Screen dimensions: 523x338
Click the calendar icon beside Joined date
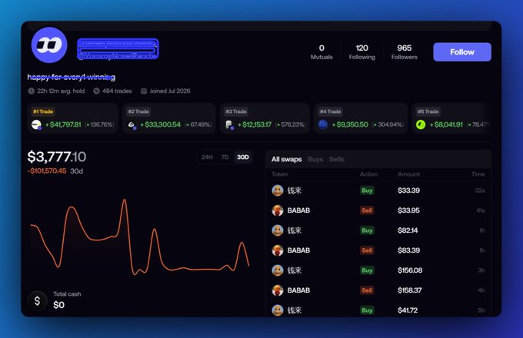(x=144, y=91)
